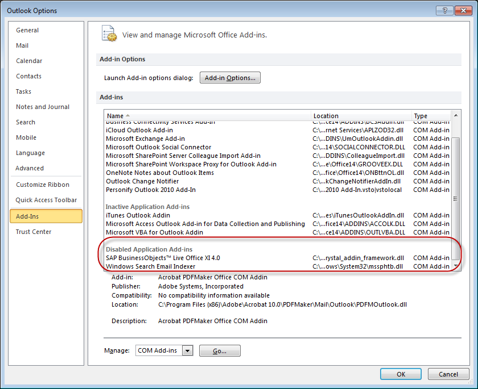Click the Location column header
Viewport: 478px width, 389px height.
(361, 116)
